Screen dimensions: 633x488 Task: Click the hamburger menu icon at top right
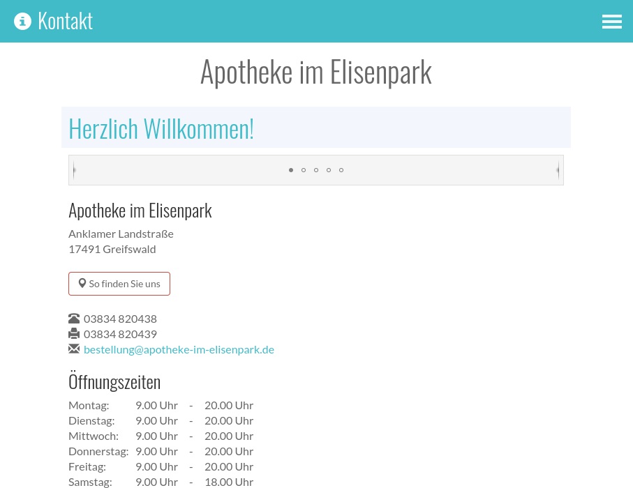coord(612,22)
